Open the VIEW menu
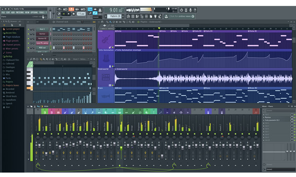The height and width of the screenshot is (177, 296). pyautogui.click(x=27, y=12)
